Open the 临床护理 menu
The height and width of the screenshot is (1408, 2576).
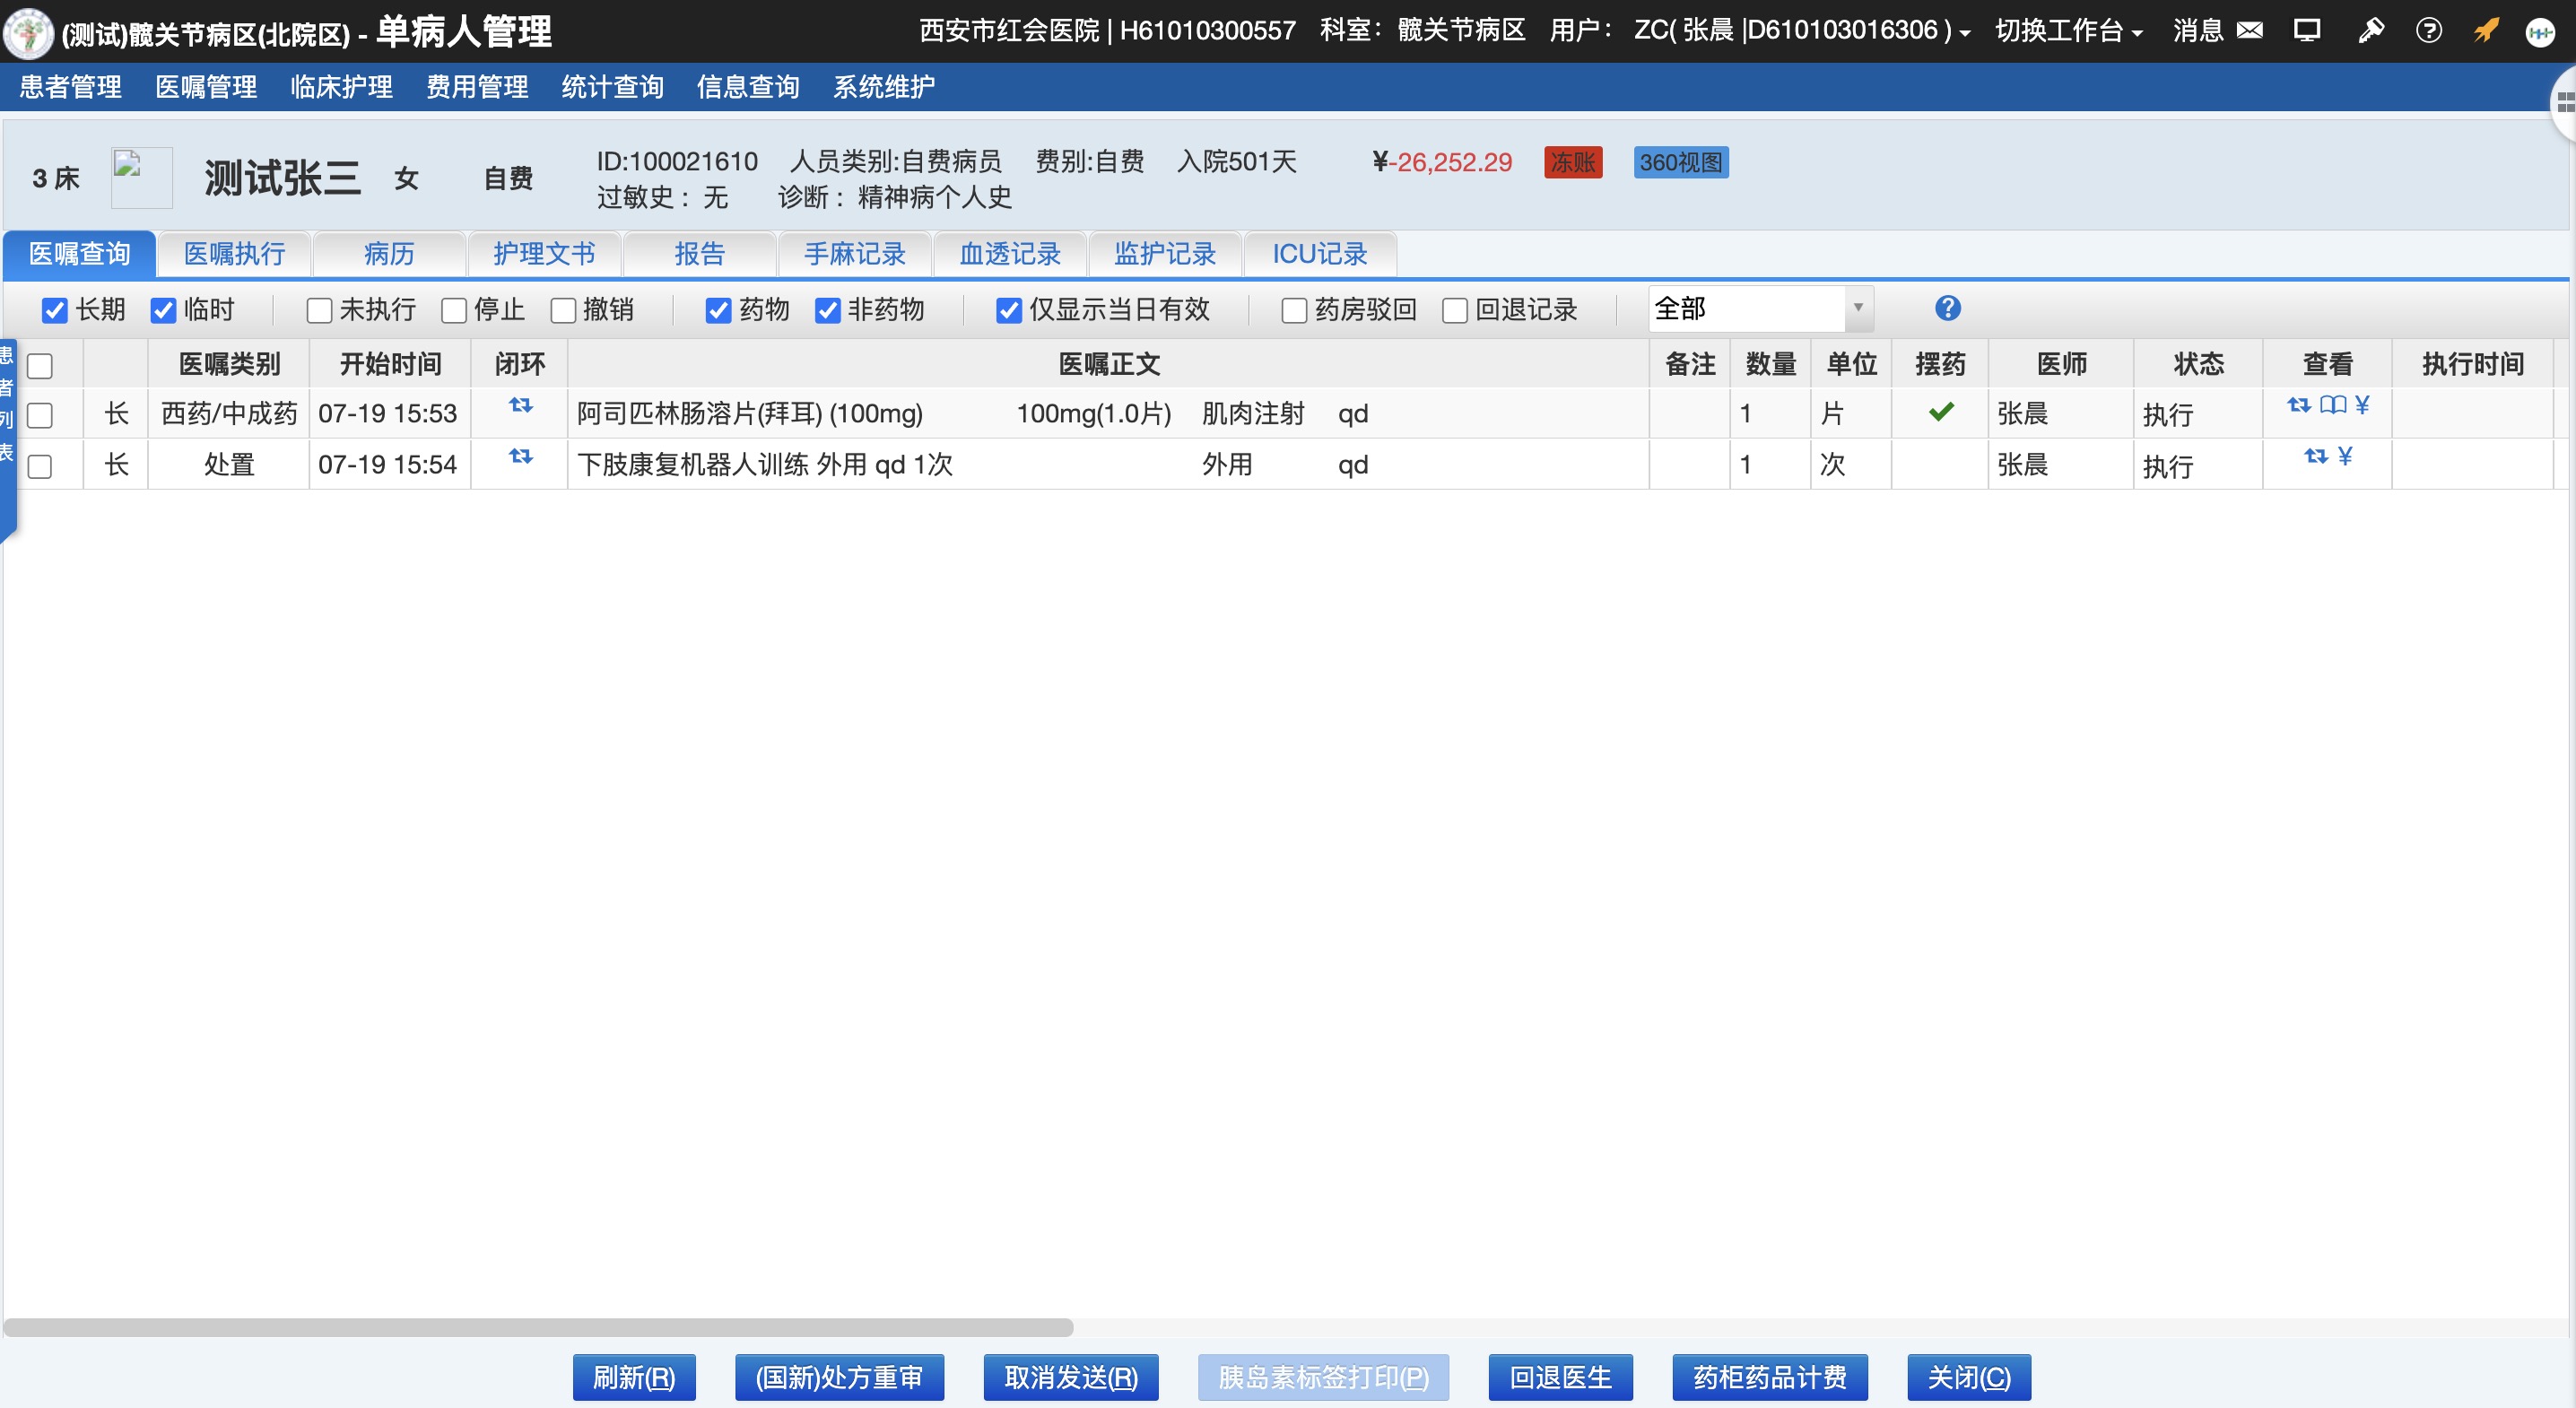point(341,87)
